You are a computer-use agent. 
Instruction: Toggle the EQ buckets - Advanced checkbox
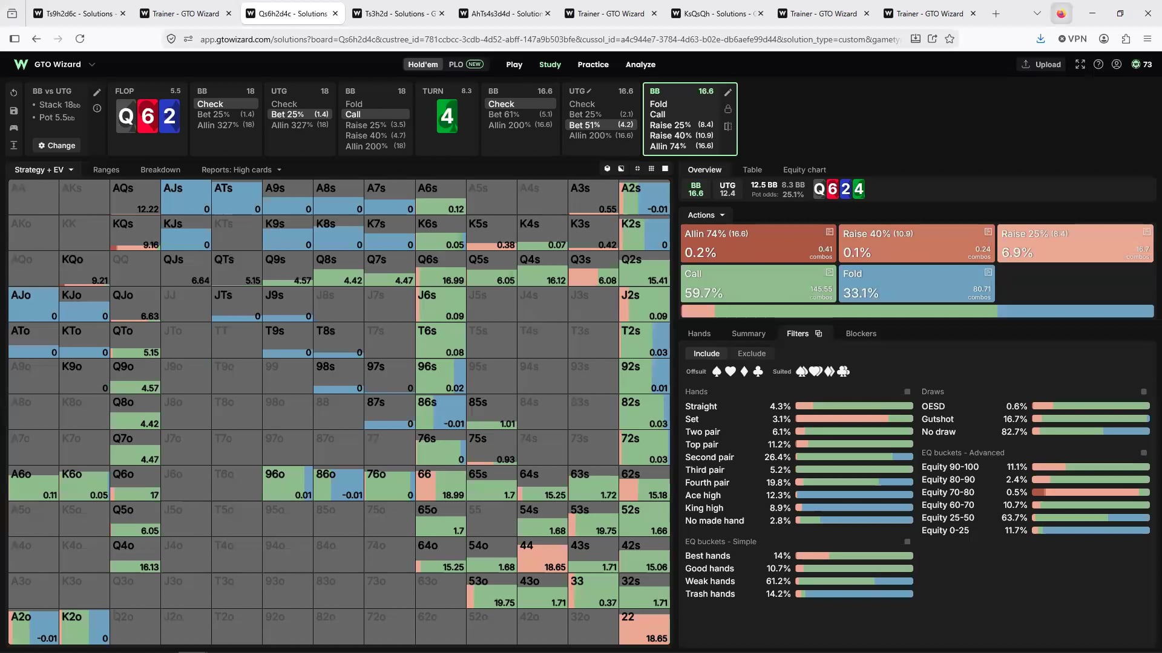click(x=1143, y=453)
